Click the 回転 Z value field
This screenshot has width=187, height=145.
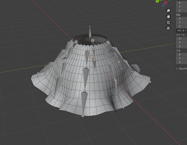181,26
